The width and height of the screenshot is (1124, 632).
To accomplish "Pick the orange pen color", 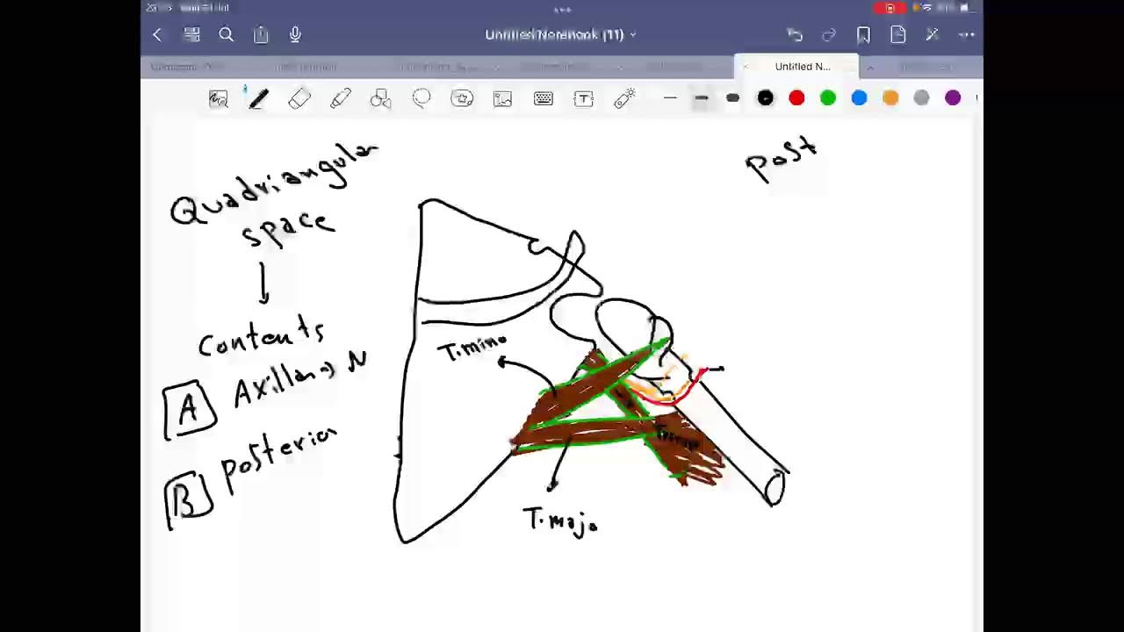I will [x=890, y=98].
